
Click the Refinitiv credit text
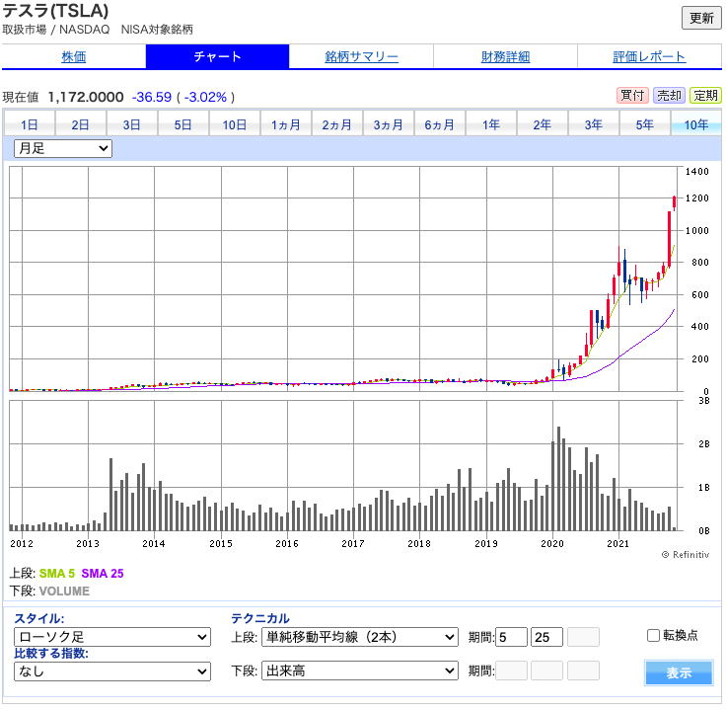686,555
